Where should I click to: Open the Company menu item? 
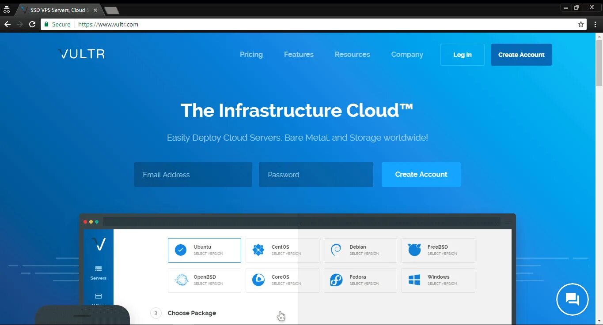pyautogui.click(x=407, y=54)
